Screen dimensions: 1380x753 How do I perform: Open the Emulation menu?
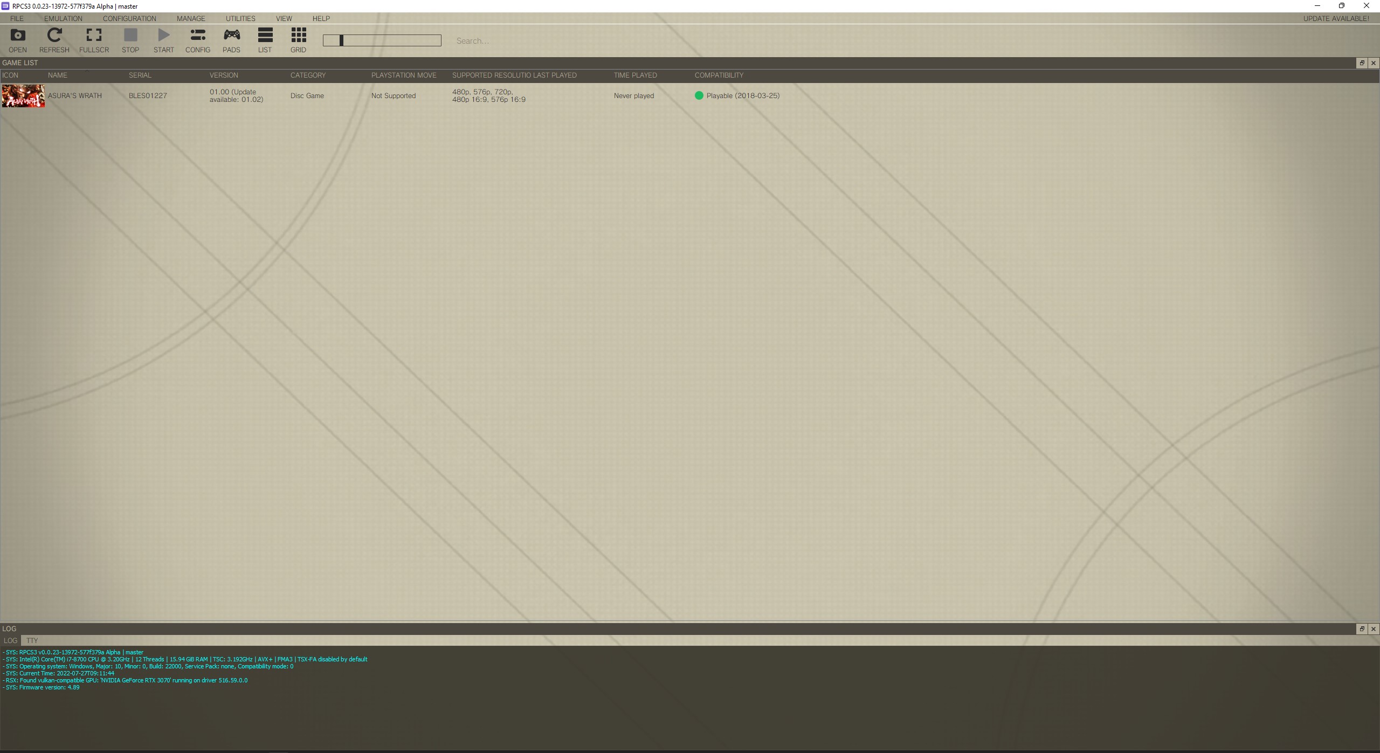[x=63, y=18]
